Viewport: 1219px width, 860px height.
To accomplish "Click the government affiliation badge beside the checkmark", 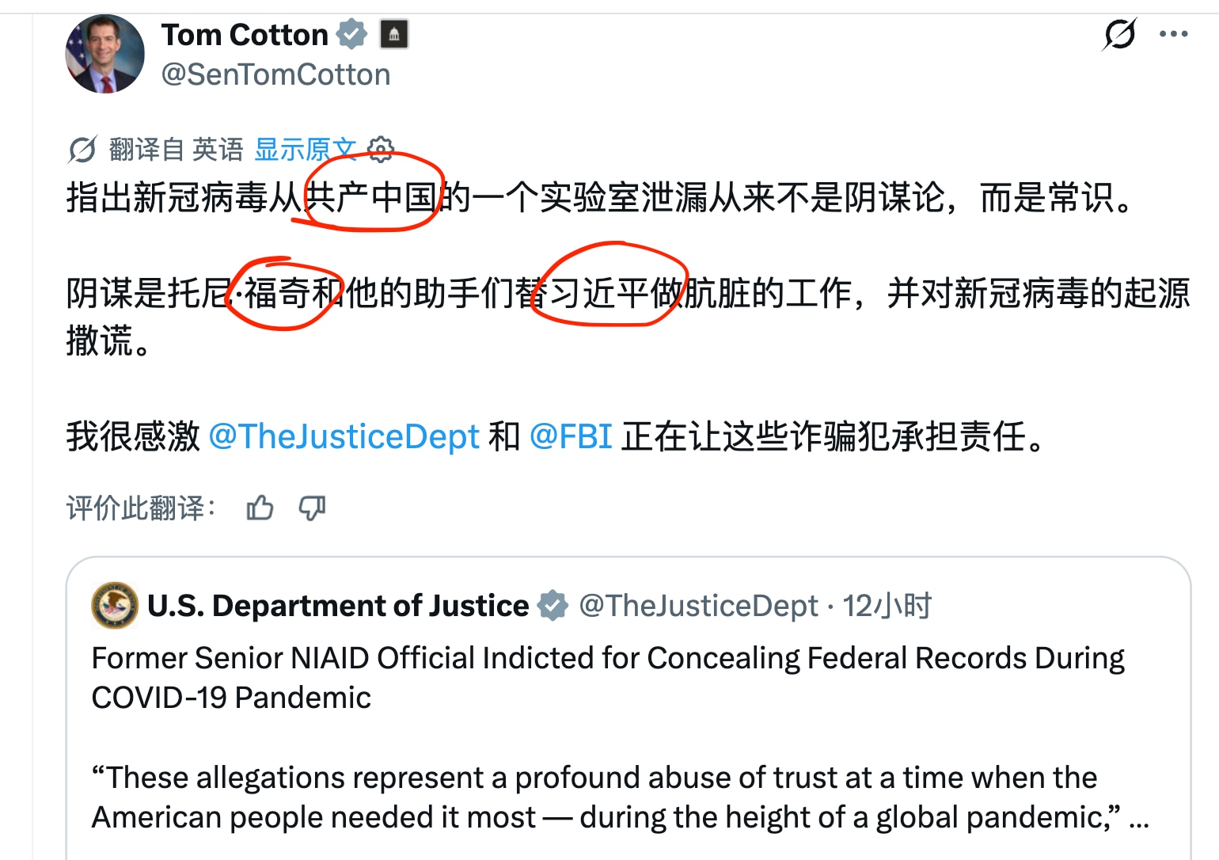I will click(396, 35).
